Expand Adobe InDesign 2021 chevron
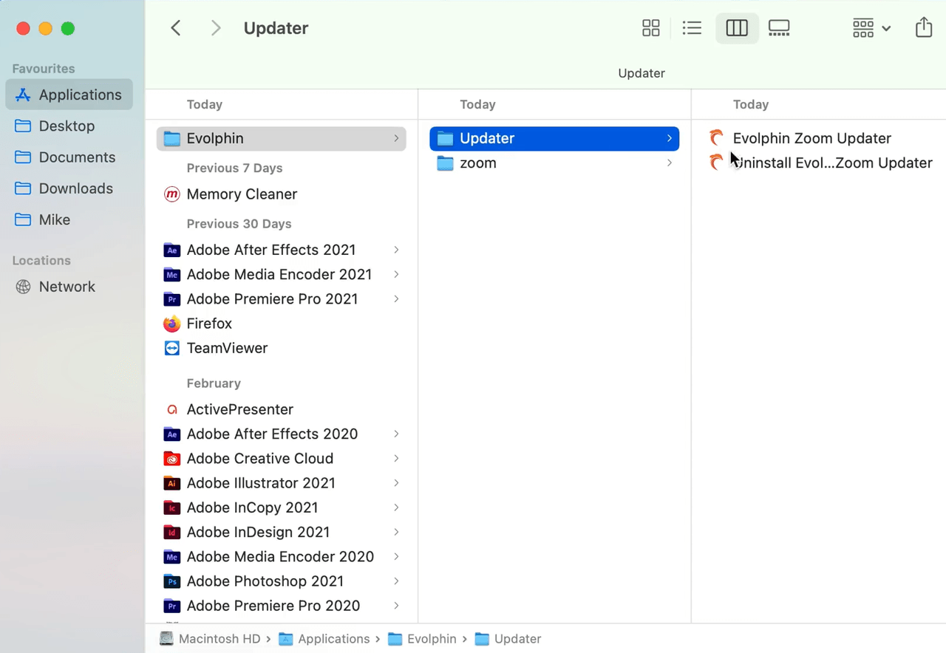The image size is (946, 653). coord(397,532)
